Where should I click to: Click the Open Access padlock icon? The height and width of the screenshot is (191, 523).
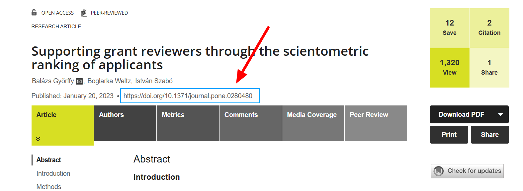(34, 13)
